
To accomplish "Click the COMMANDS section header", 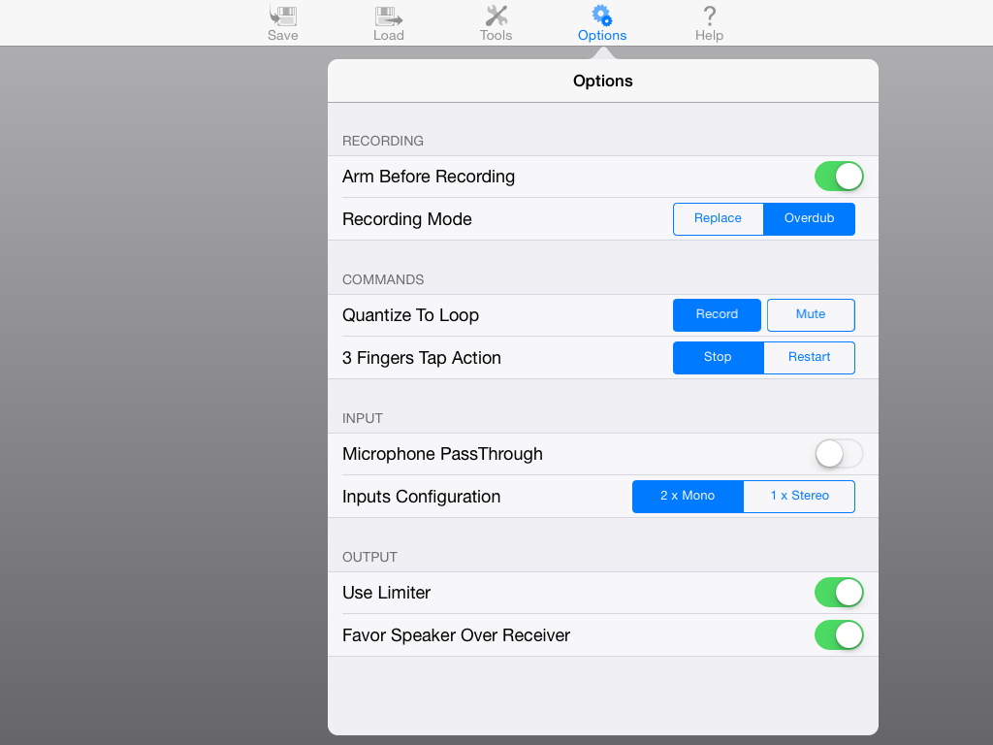I will (383, 279).
